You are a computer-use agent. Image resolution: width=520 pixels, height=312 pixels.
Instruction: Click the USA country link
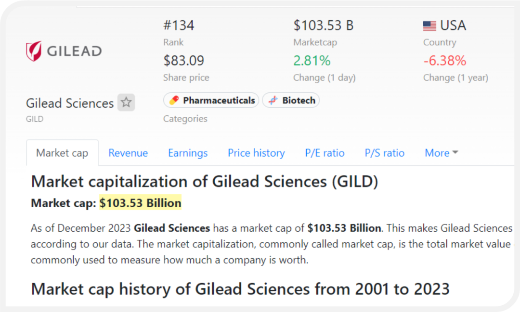tap(453, 25)
